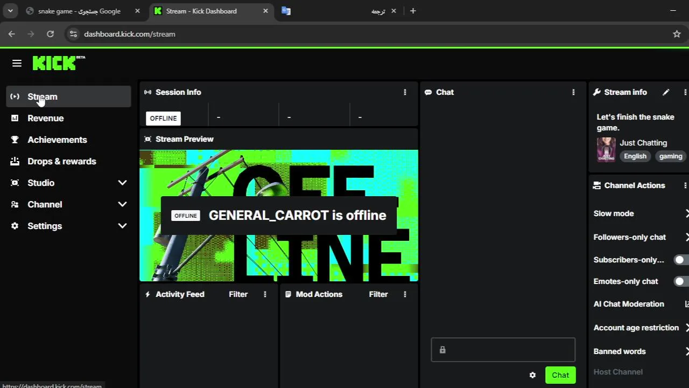Expand the Settings sidebar section
689x388 pixels.
pos(122,226)
